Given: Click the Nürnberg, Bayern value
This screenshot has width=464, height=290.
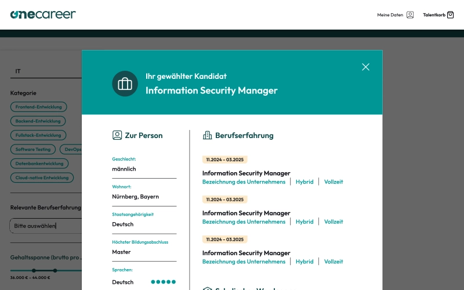Looking at the screenshot, I should pyautogui.click(x=136, y=197).
